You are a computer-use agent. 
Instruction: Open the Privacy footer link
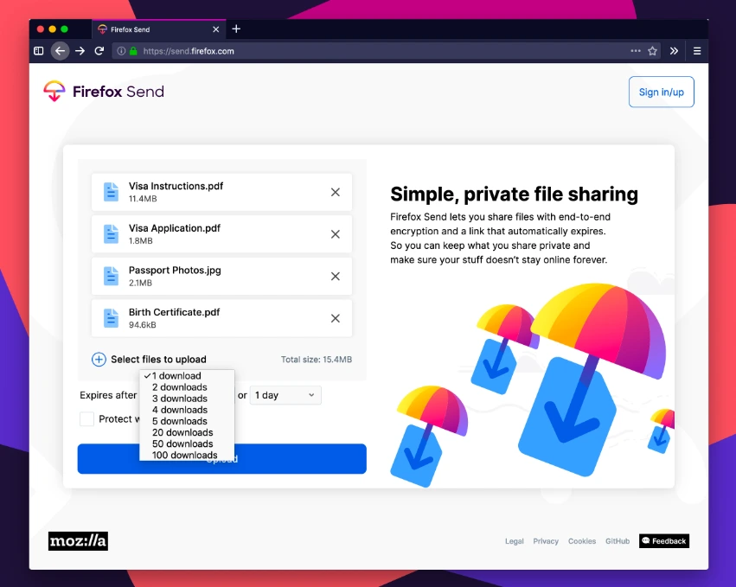pos(546,541)
